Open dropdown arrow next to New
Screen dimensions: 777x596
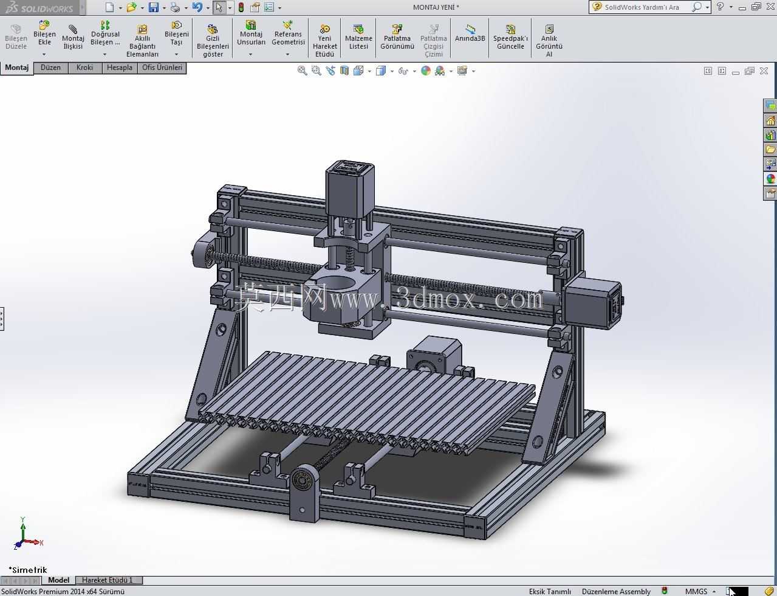tap(120, 8)
